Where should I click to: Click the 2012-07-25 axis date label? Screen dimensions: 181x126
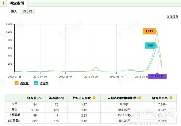15,77
